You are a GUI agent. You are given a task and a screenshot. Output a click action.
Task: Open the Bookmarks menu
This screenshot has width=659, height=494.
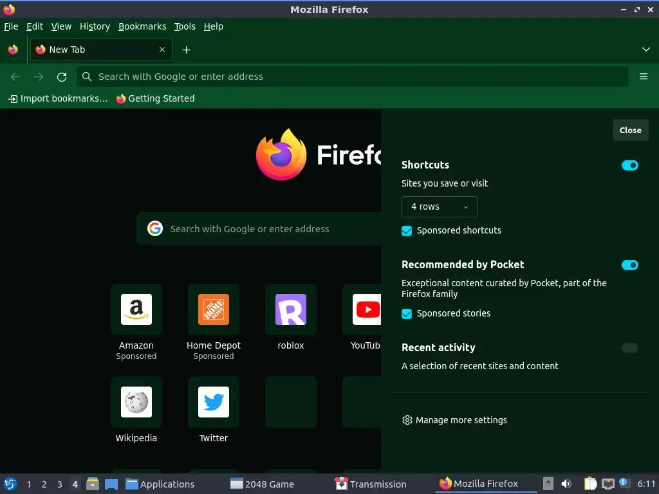[142, 26]
